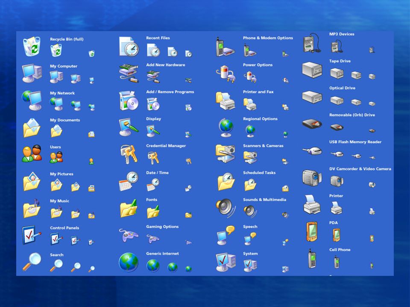Select the largest Tape Drive icon
The width and height of the screenshot is (410, 307).
(312, 70)
